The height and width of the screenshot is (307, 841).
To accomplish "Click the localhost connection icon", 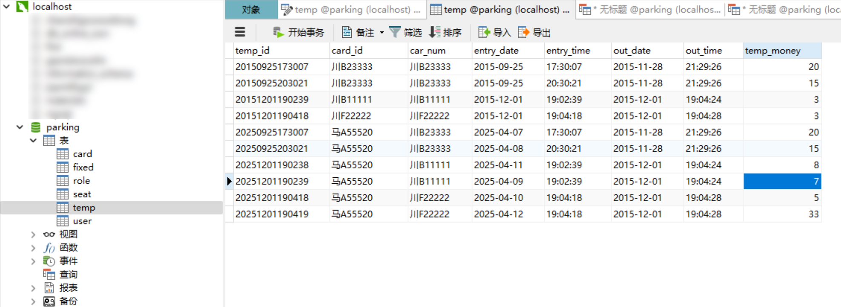I will (22, 6).
